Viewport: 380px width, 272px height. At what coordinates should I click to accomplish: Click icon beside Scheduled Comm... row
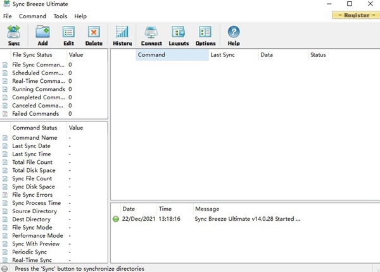pos(5,73)
